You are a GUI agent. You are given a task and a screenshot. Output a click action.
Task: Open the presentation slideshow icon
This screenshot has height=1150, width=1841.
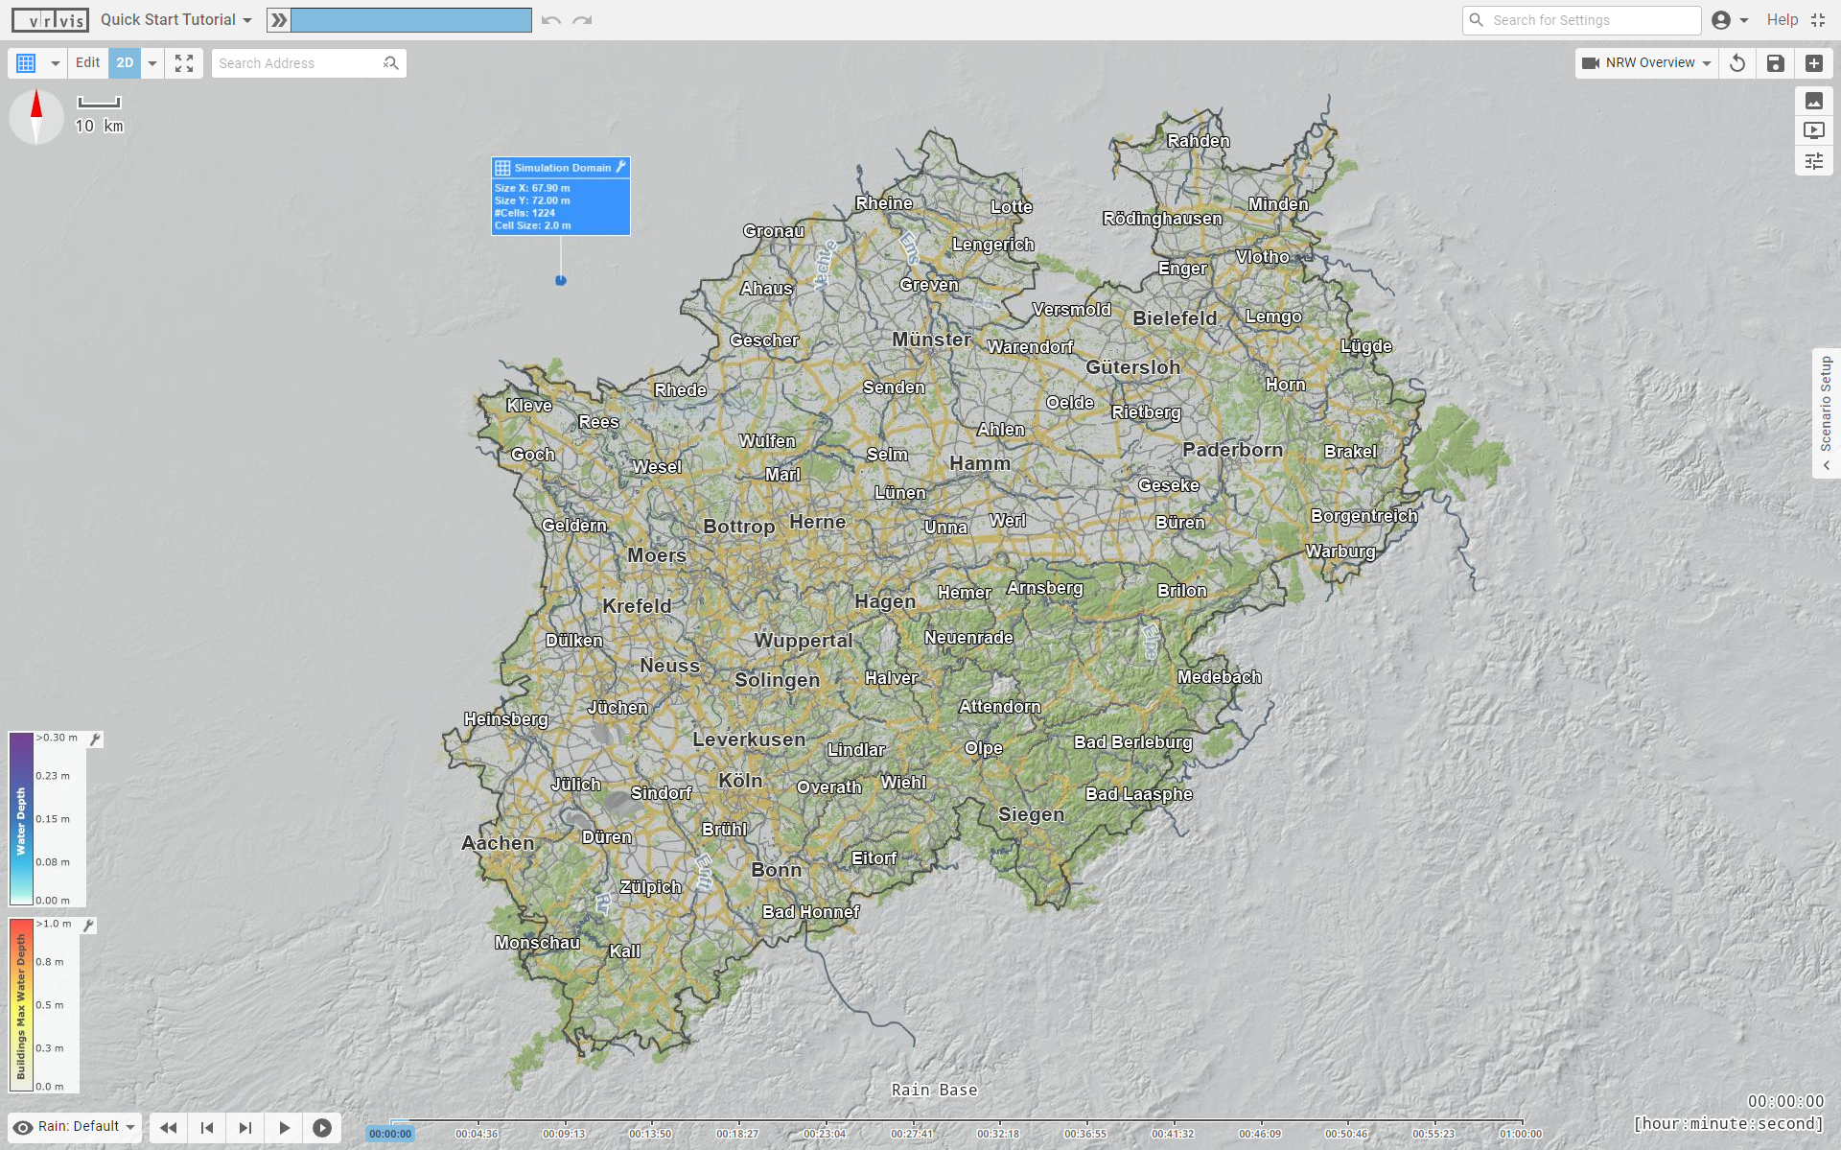(1813, 130)
